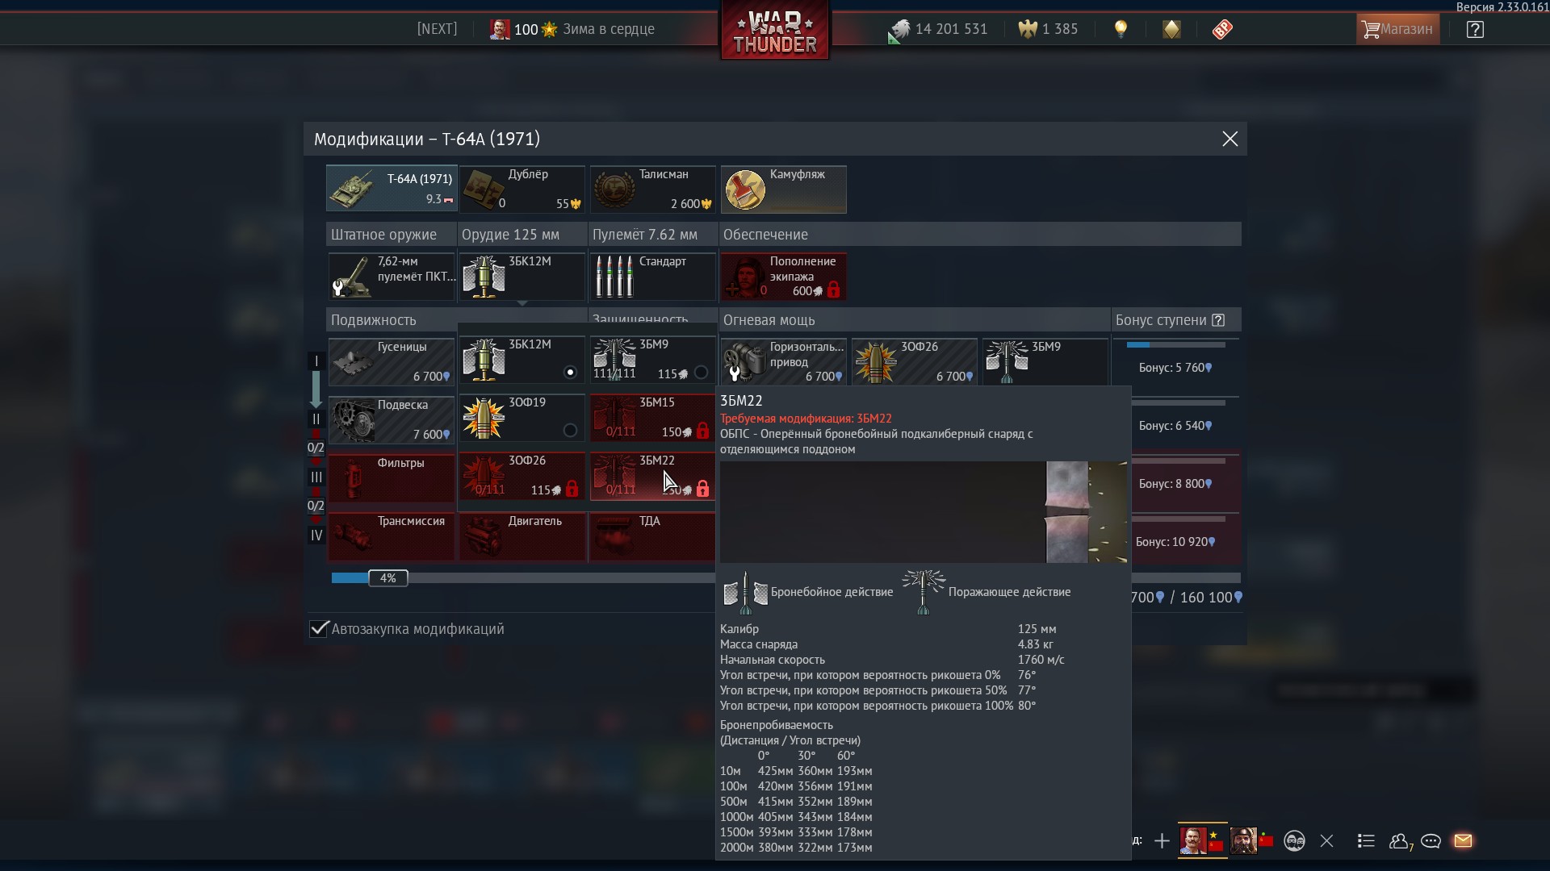This screenshot has height=871, width=1550.
Task: Open the Камуфляж item
Action: 784,189
